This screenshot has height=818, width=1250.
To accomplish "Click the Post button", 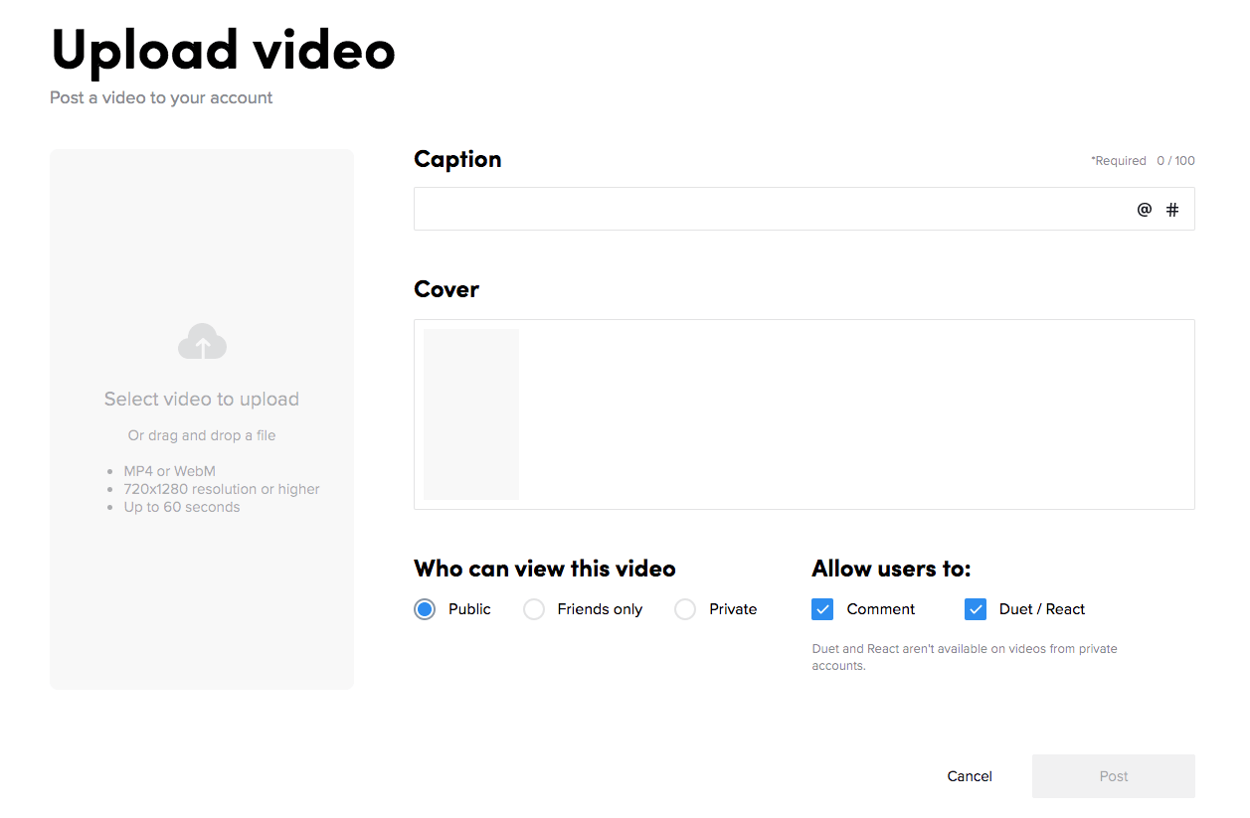I will (x=1113, y=776).
